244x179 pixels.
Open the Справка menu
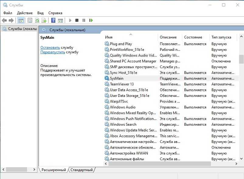(x=55, y=13)
